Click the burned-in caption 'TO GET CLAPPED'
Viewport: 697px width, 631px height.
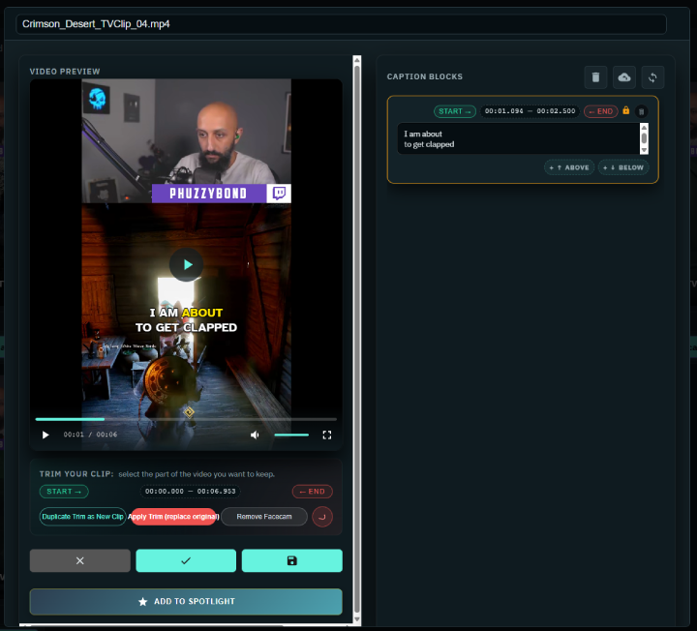[x=186, y=327]
